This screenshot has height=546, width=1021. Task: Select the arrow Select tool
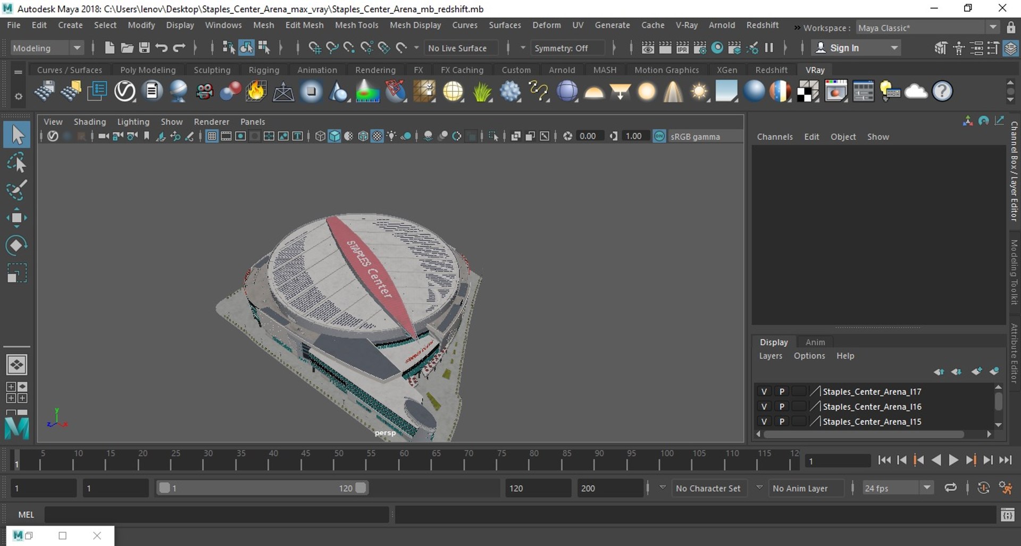click(17, 134)
